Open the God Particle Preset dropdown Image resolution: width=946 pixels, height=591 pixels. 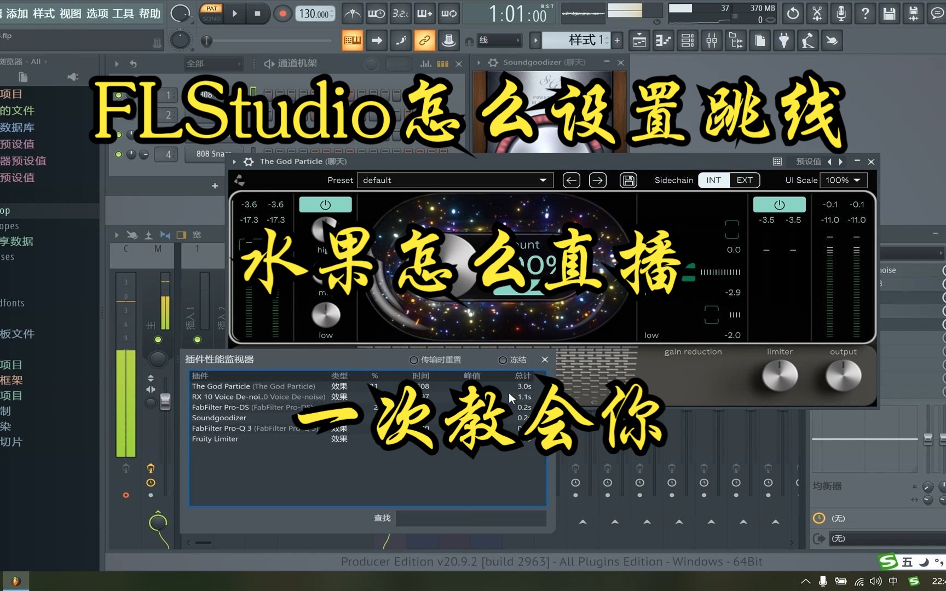coord(455,180)
